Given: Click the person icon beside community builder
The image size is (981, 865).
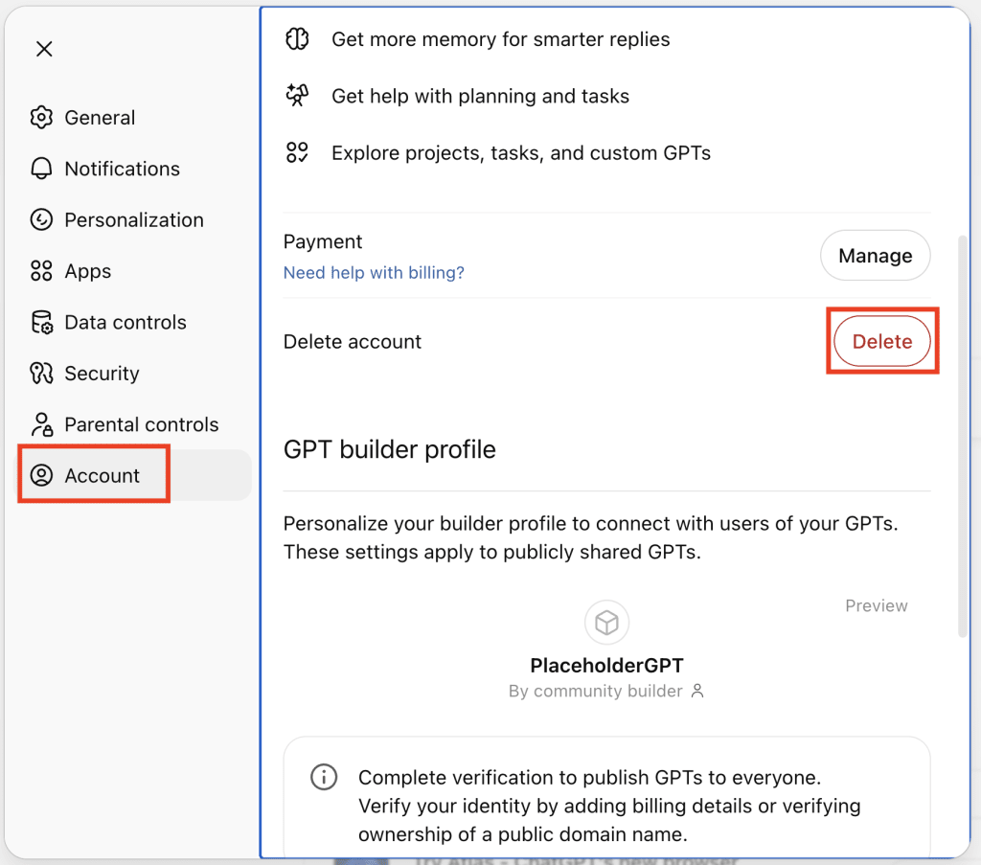Looking at the screenshot, I should pos(696,691).
